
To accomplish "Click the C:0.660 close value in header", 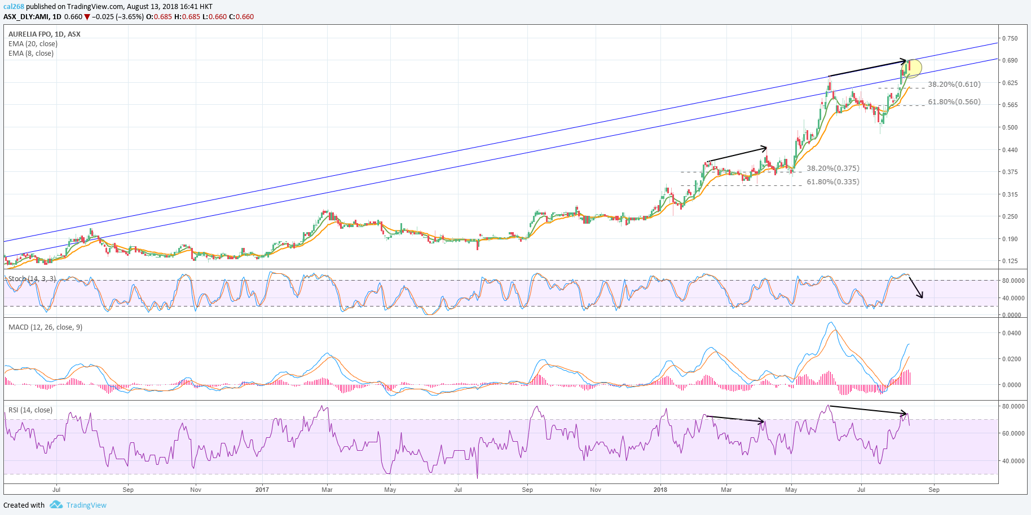I will pos(241,17).
